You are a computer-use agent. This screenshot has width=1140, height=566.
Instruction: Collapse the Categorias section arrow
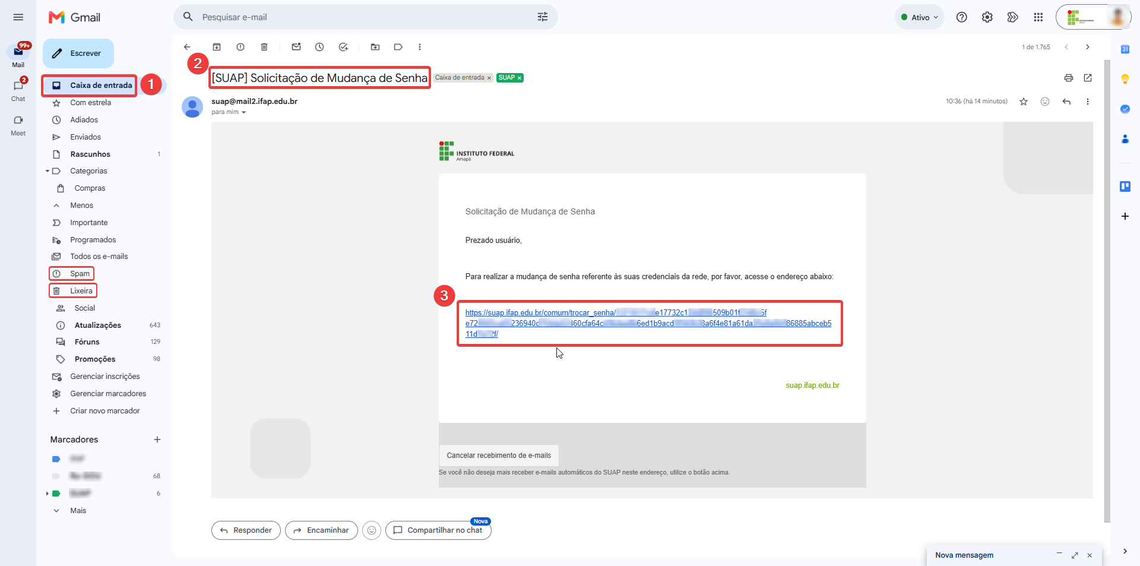47,171
